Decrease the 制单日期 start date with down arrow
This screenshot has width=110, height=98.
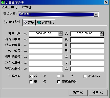(x=60, y=35)
